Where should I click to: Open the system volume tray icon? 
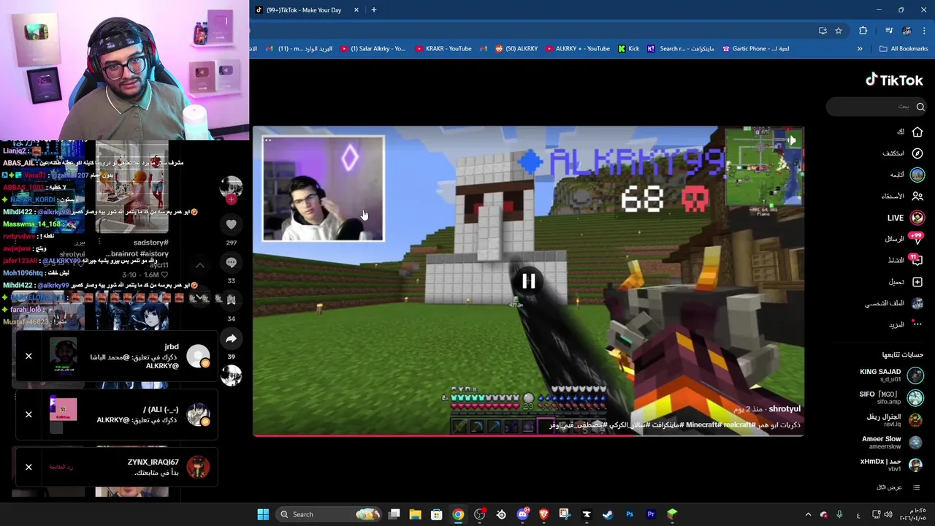[888, 514]
